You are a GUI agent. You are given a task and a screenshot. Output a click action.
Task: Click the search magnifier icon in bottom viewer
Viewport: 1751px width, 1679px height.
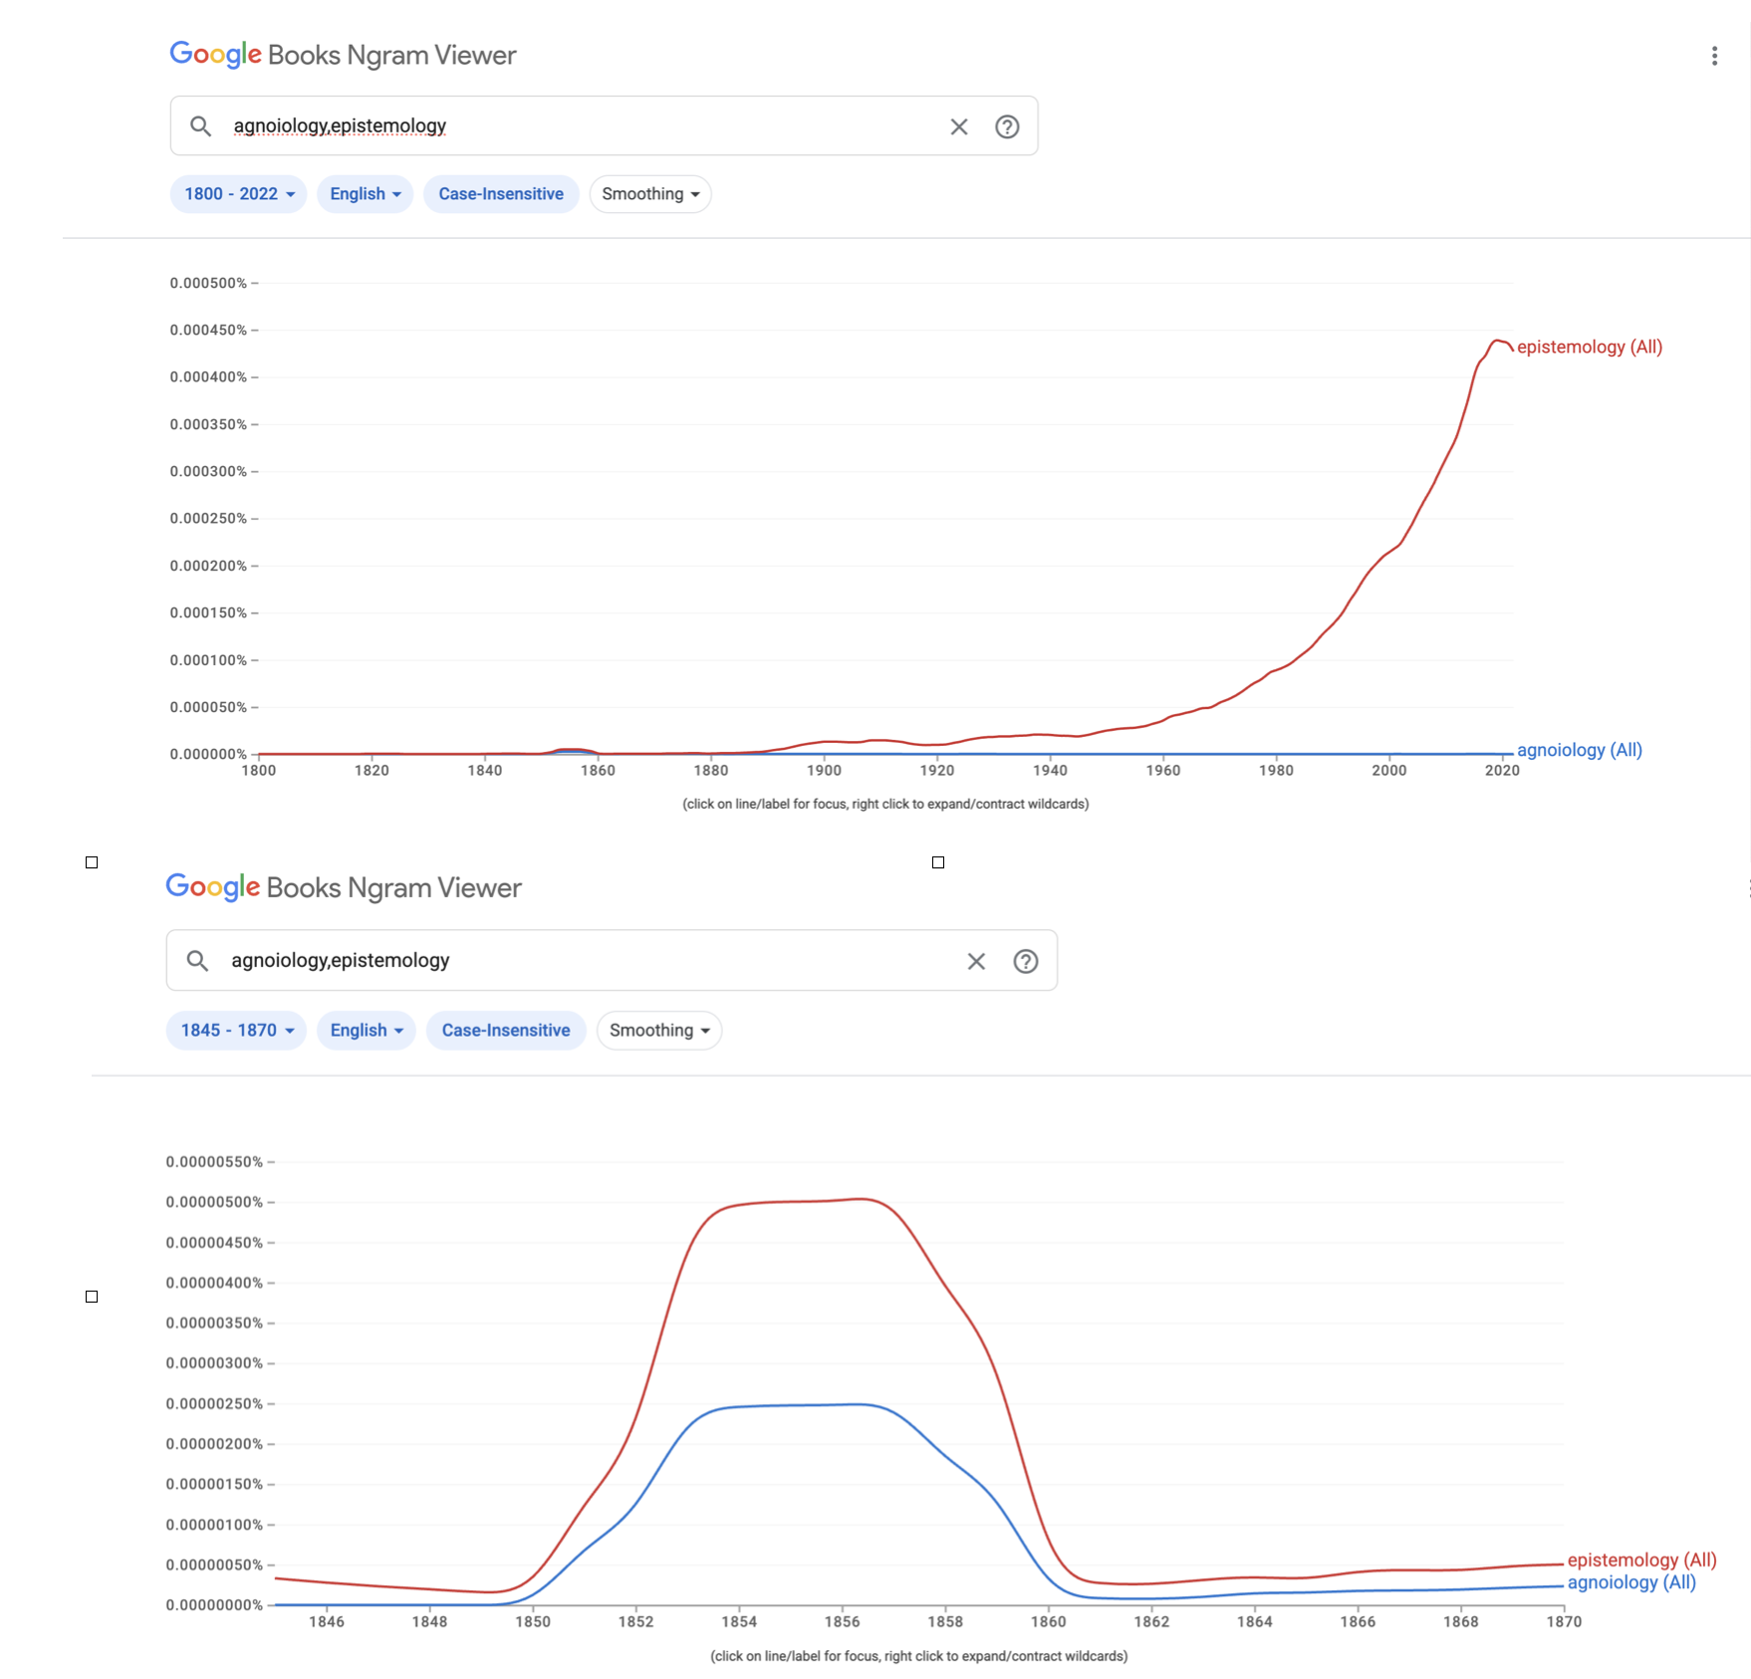pos(197,961)
